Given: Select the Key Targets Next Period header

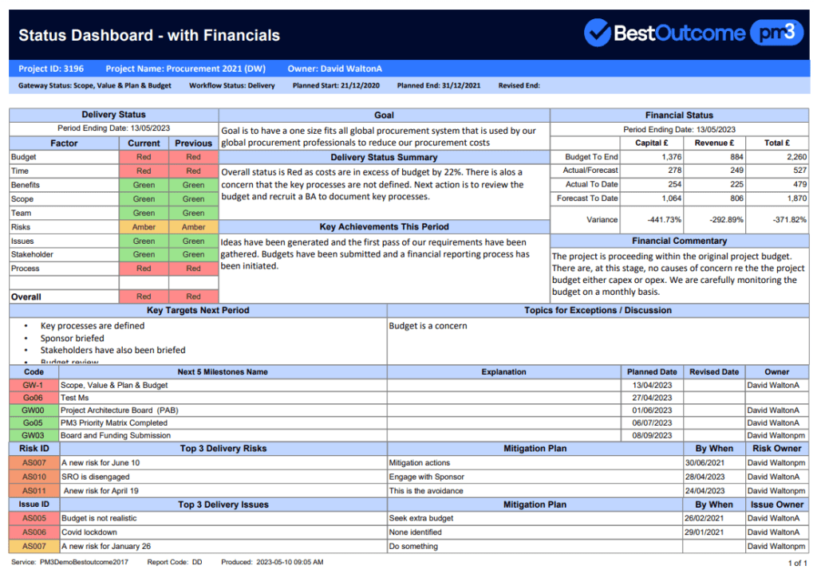Looking at the screenshot, I should 198,311.
